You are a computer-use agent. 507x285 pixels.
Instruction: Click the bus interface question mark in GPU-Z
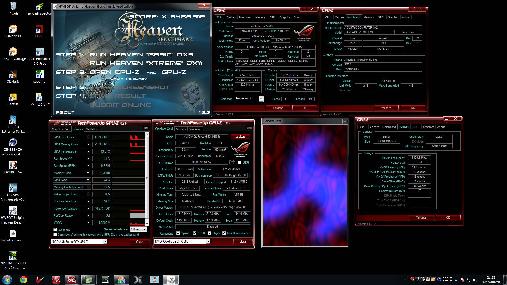pyautogui.click(x=249, y=175)
